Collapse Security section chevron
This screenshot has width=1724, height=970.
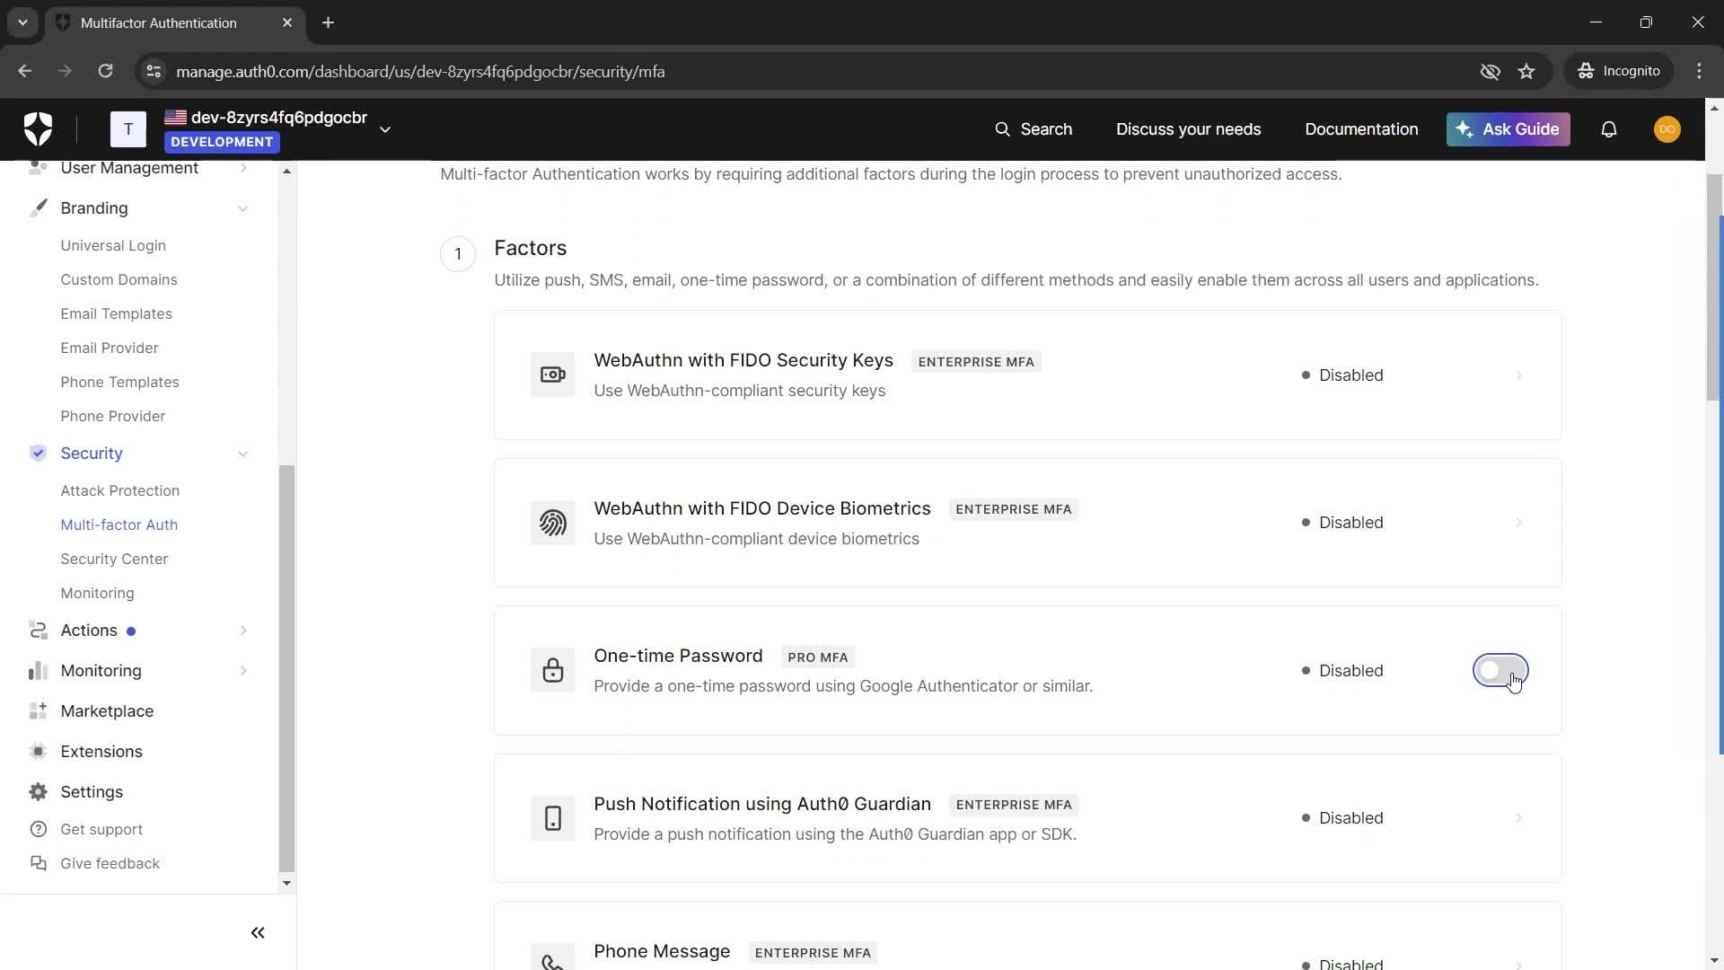243,454
